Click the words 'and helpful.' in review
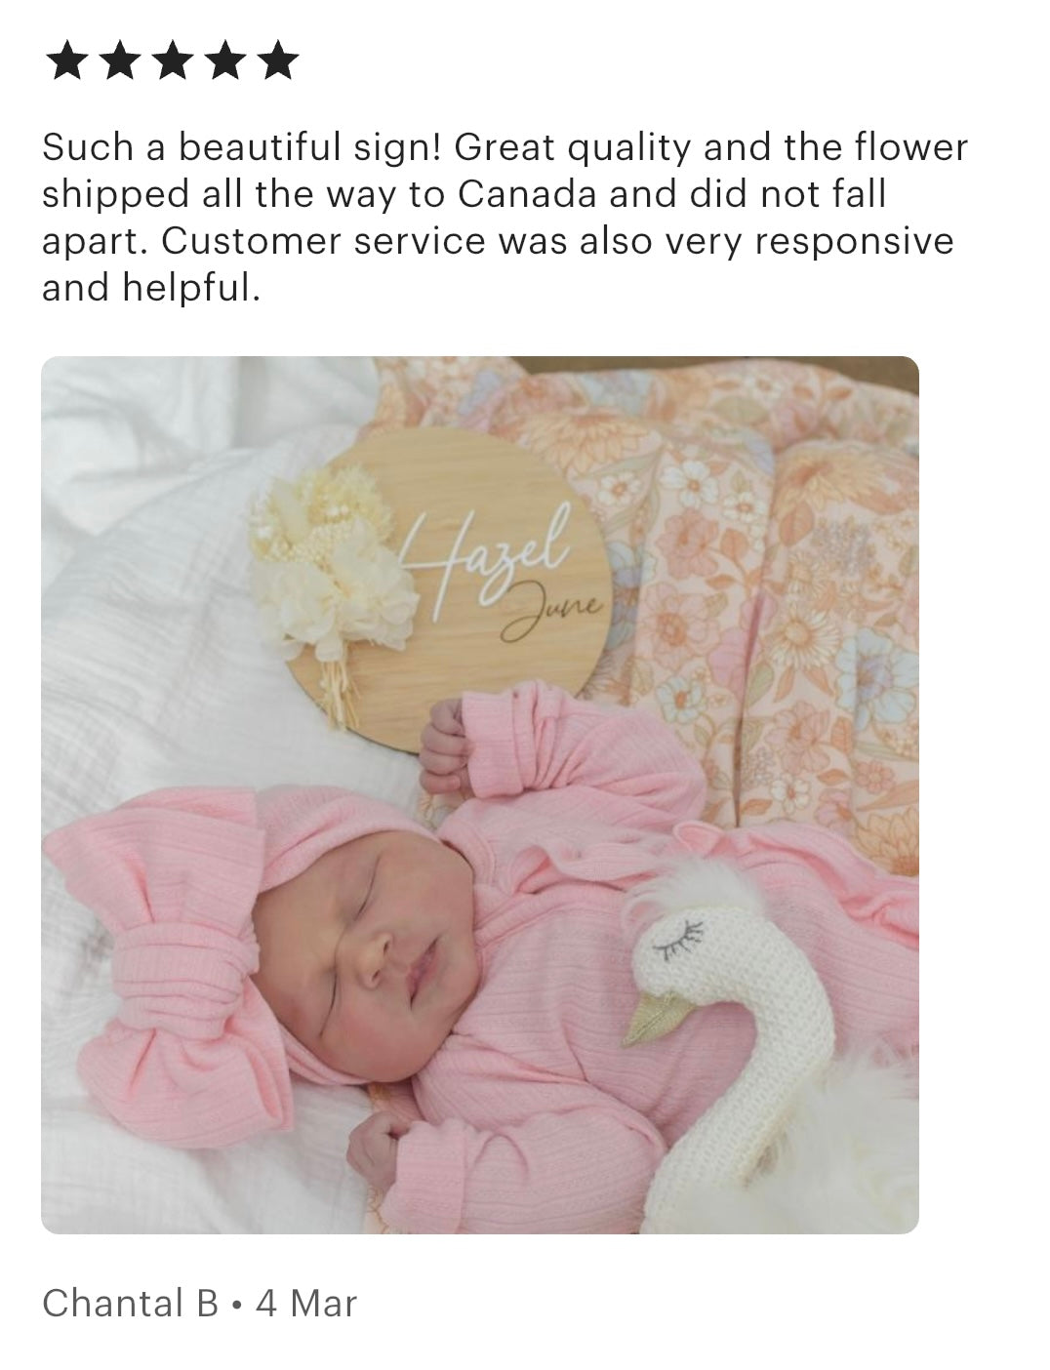 (151, 288)
